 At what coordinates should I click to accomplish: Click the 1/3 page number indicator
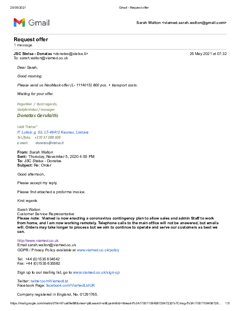[x=227, y=304]
